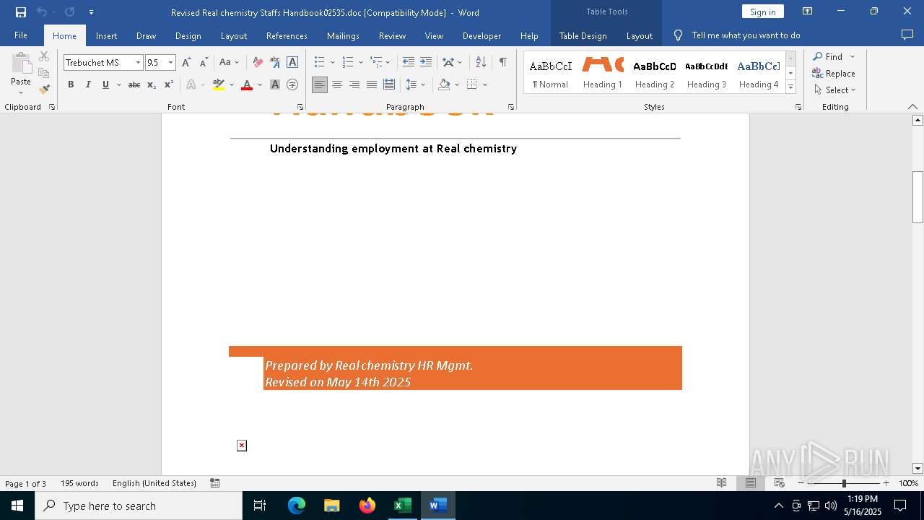Expand the borders dropdown arrow

pyautogui.click(x=485, y=84)
